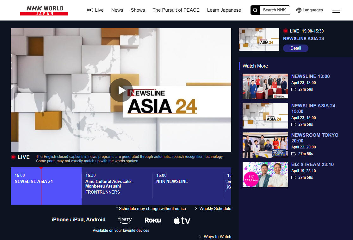The width and height of the screenshot is (353, 240).
Task: Open the hamburger menu
Action: (x=336, y=10)
